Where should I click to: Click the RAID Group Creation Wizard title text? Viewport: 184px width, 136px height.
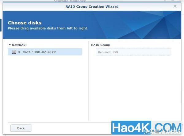coord(92,6)
